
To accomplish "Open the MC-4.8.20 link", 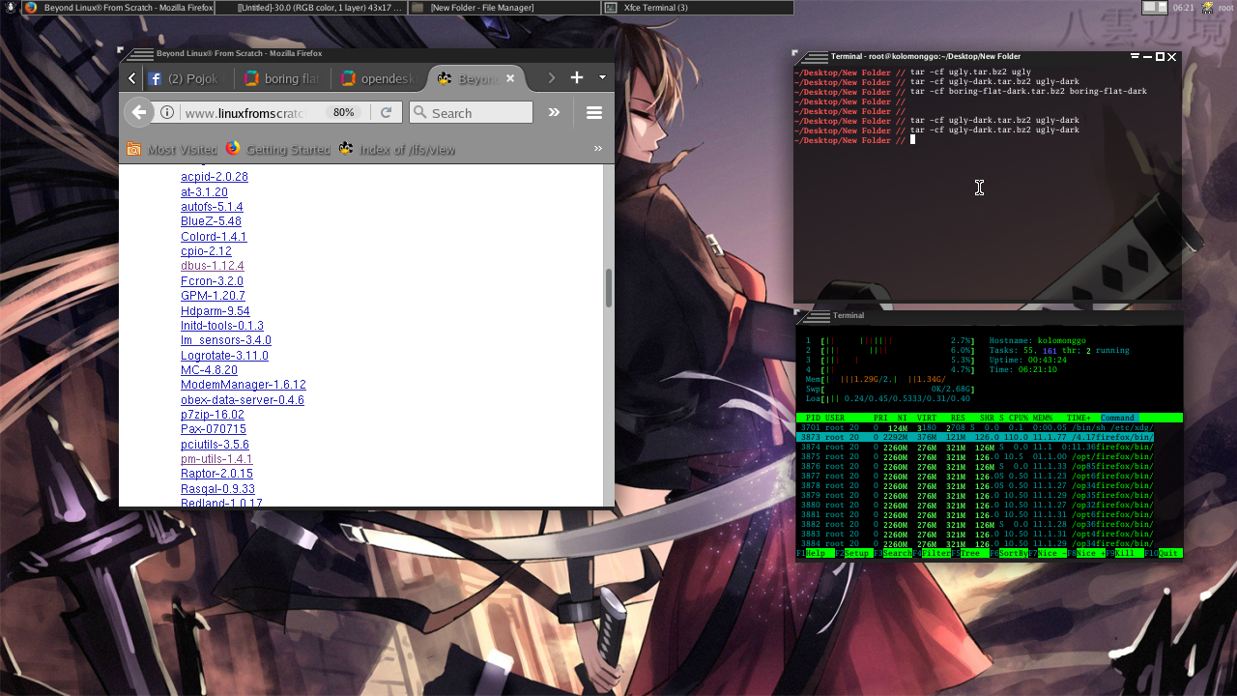I will click(209, 370).
